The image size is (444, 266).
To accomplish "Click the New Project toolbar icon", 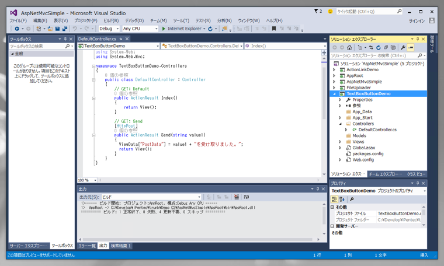I will [39, 29].
